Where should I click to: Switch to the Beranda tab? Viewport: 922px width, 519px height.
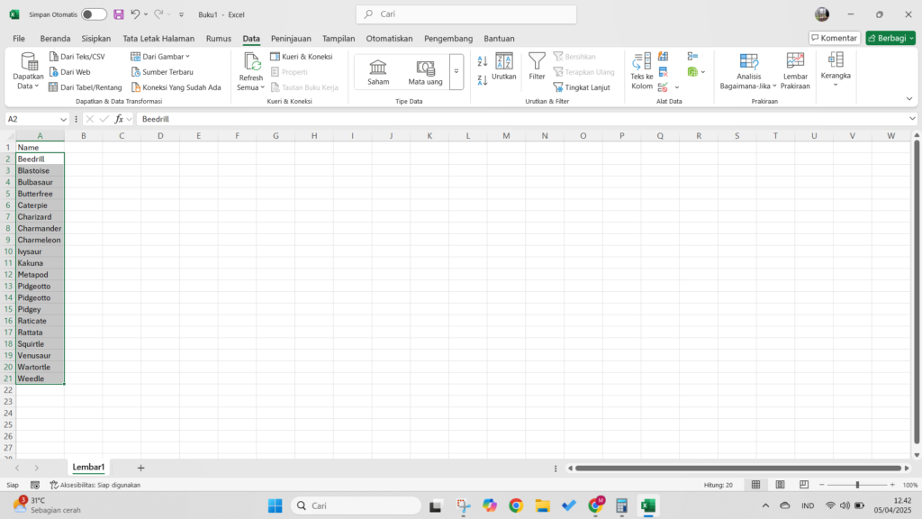click(x=55, y=38)
